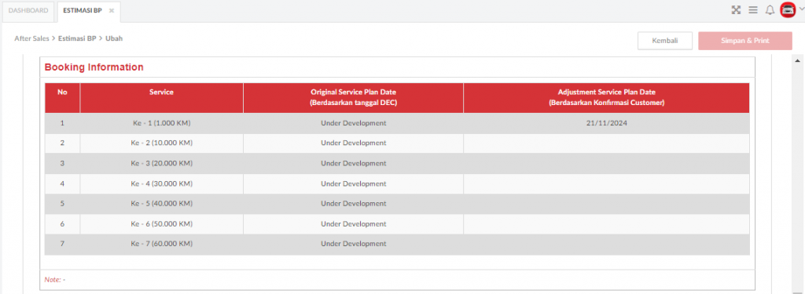The image size is (805, 294).
Task: Select the ESTIMASI BP tab
Action: coord(83,11)
